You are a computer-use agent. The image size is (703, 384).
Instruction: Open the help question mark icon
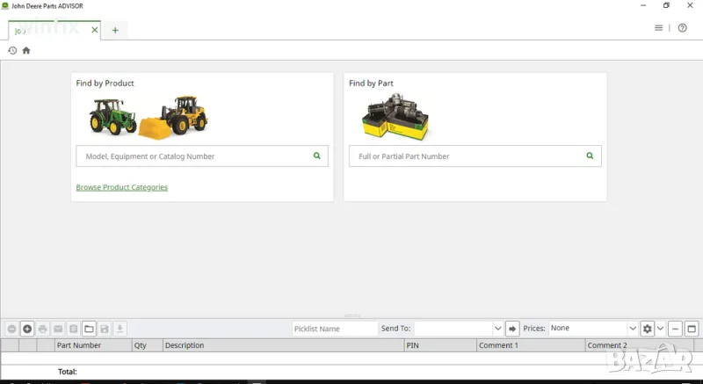click(x=683, y=28)
